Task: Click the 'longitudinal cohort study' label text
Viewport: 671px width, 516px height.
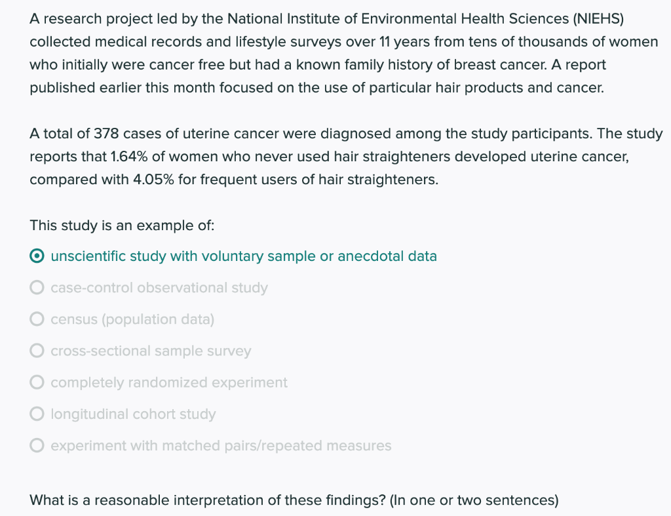Action: (133, 414)
